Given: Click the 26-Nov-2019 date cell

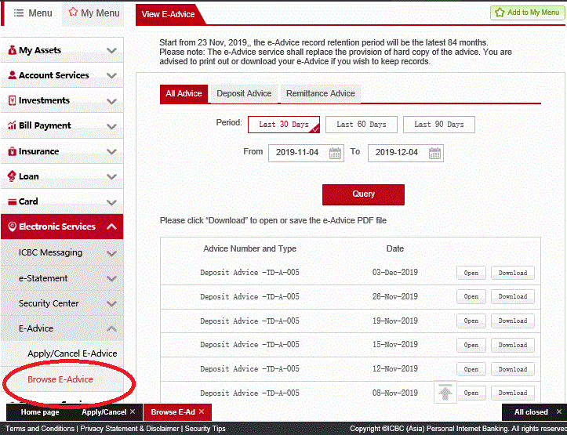Looking at the screenshot, I should [x=395, y=296].
